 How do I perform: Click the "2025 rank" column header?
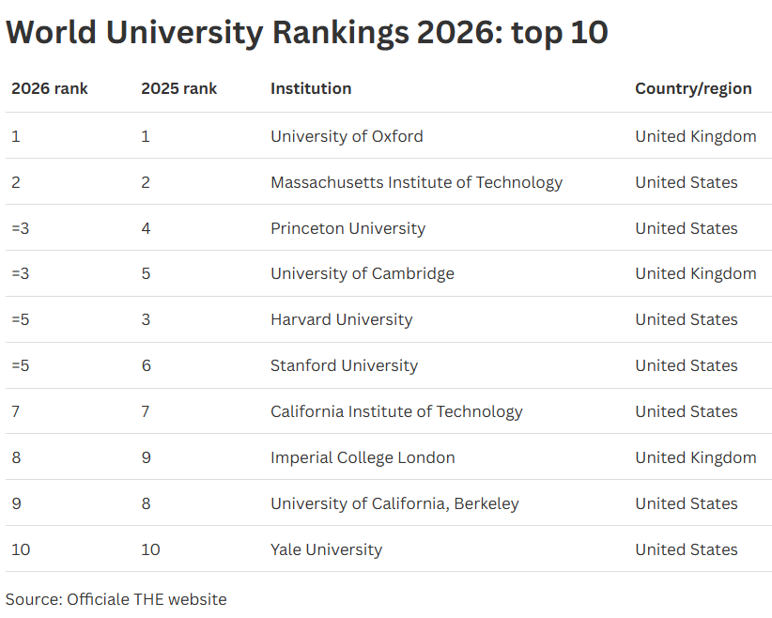[178, 88]
